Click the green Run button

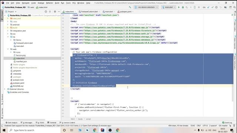click(x=179, y=7)
